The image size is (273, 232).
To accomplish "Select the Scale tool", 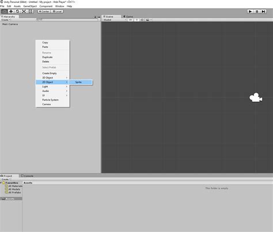I will click(x=24, y=12).
